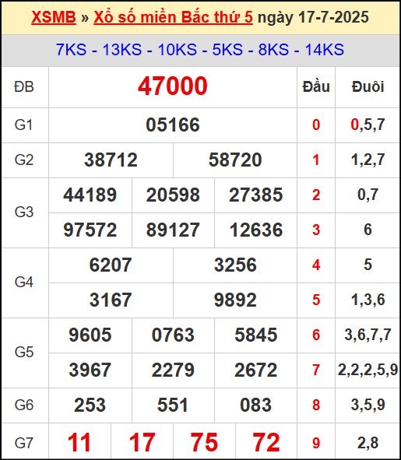401x460 pixels.
Task: Select G5 number 2672
Action: (x=255, y=370)
